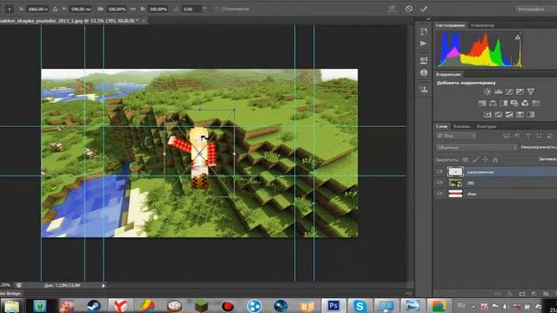The width and height of the screenshot is (557, 313).
Task: Filter layers by type layers
Action: [528, 136]
